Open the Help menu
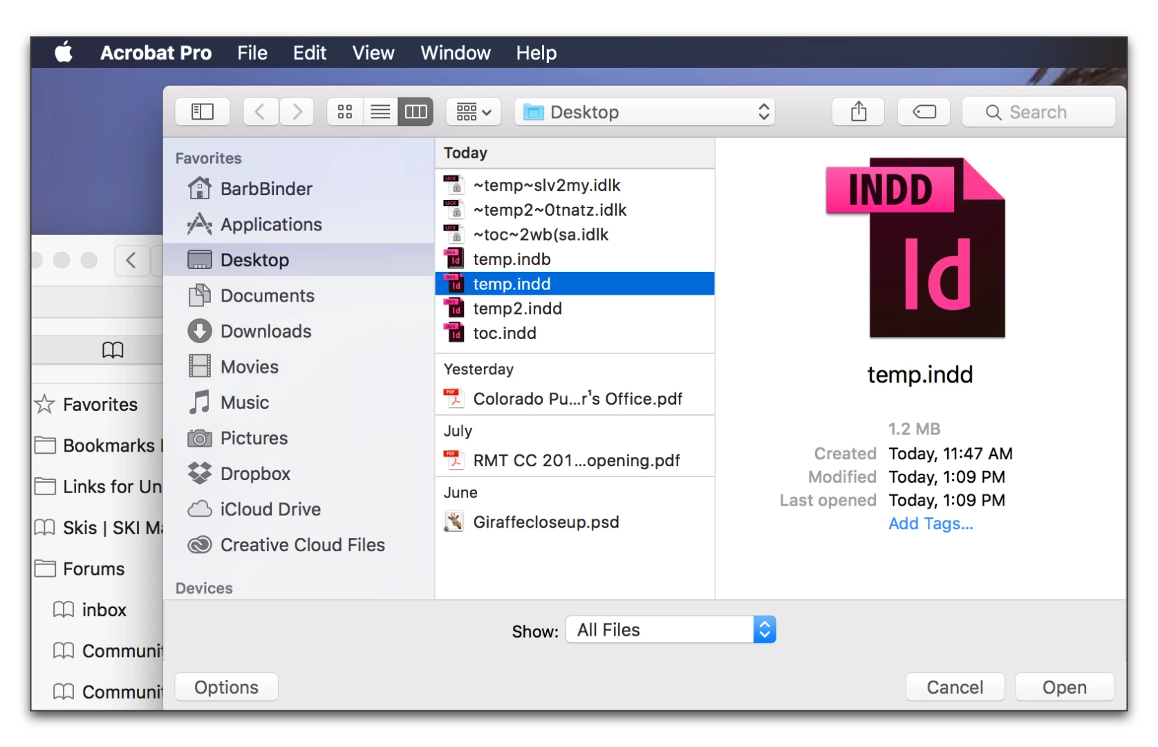Screen dimensions: 1158x747 point(536,53)
